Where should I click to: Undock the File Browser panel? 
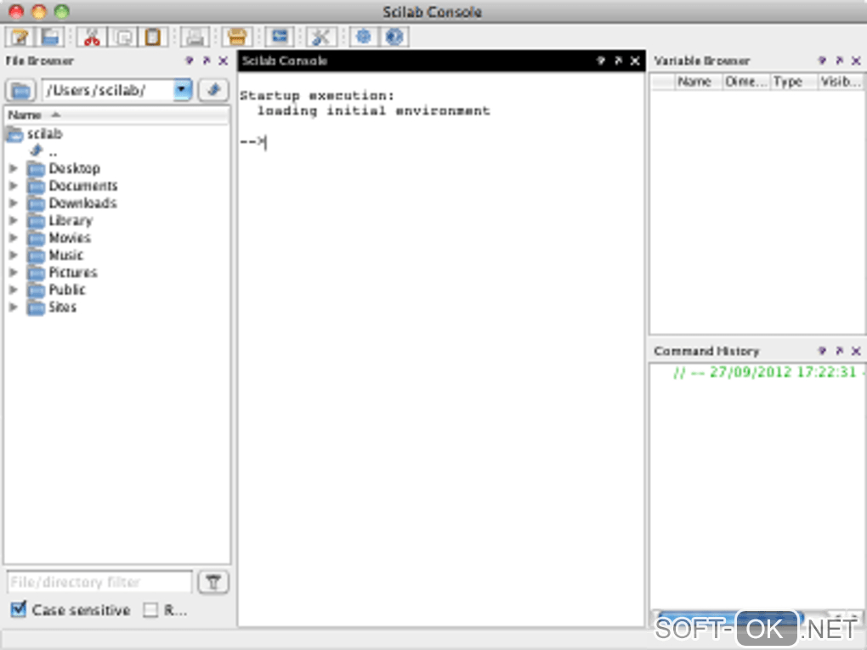coord(207,60)
